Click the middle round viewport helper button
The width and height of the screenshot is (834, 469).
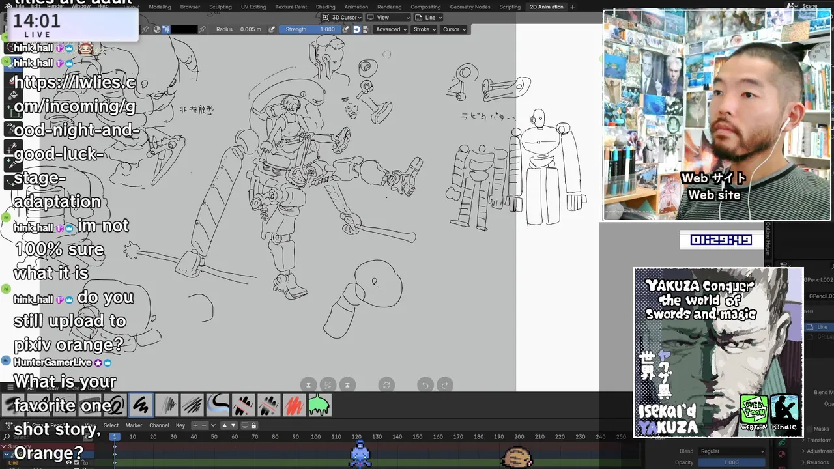[328, 385]
